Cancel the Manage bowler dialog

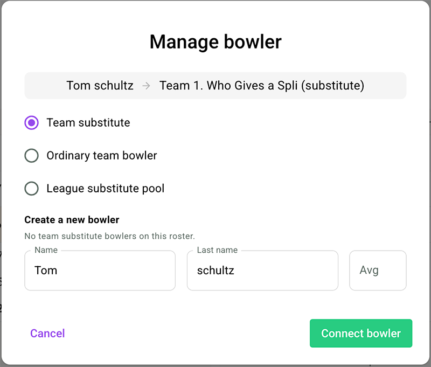coord(47,333)
